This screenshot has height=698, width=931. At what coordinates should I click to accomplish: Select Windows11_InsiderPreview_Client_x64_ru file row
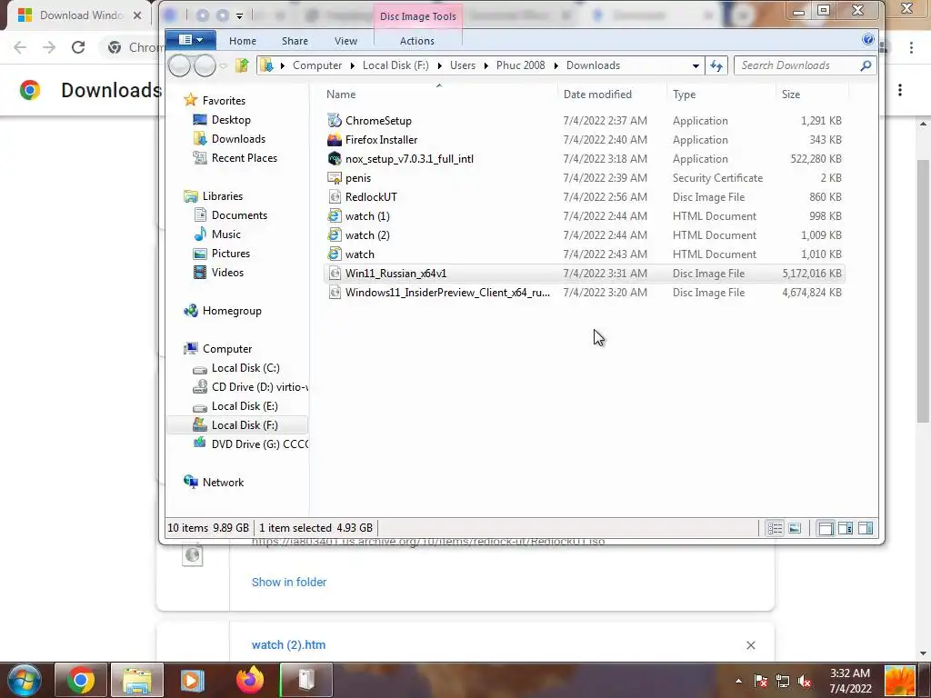tap(585, 292)
